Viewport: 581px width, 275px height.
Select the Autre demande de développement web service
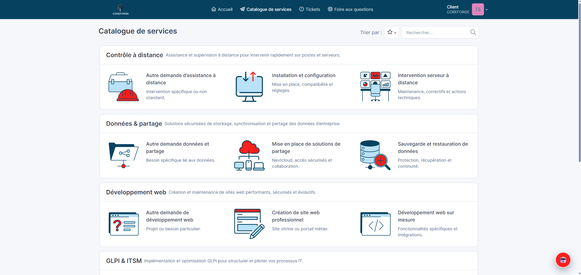coord(169,216)
